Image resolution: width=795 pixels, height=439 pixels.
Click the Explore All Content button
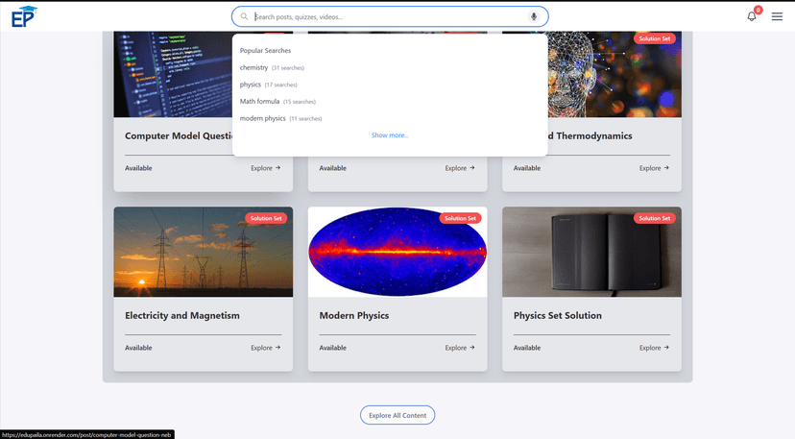397,415
